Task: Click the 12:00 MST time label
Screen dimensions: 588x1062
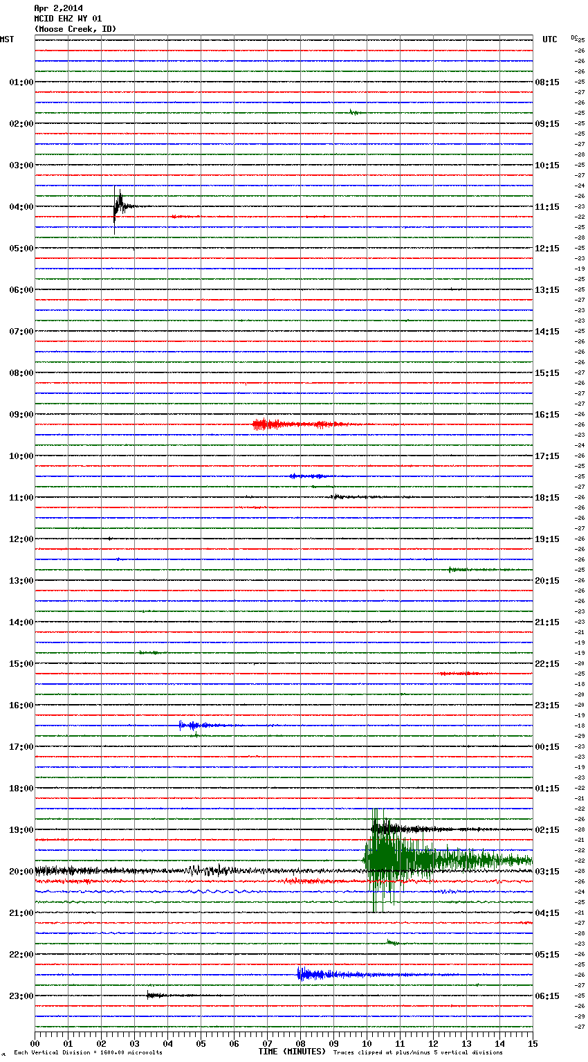Action: [21, 539]
